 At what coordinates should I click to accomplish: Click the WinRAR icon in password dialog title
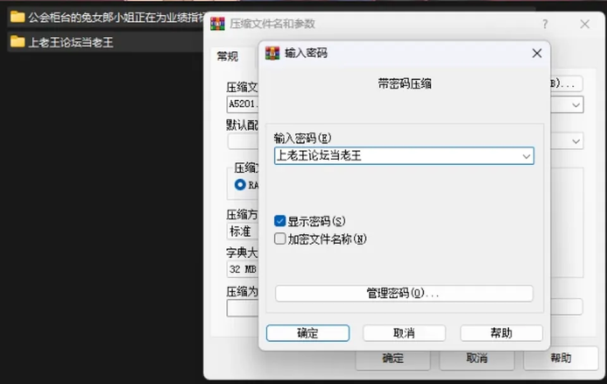click(272, 53)
